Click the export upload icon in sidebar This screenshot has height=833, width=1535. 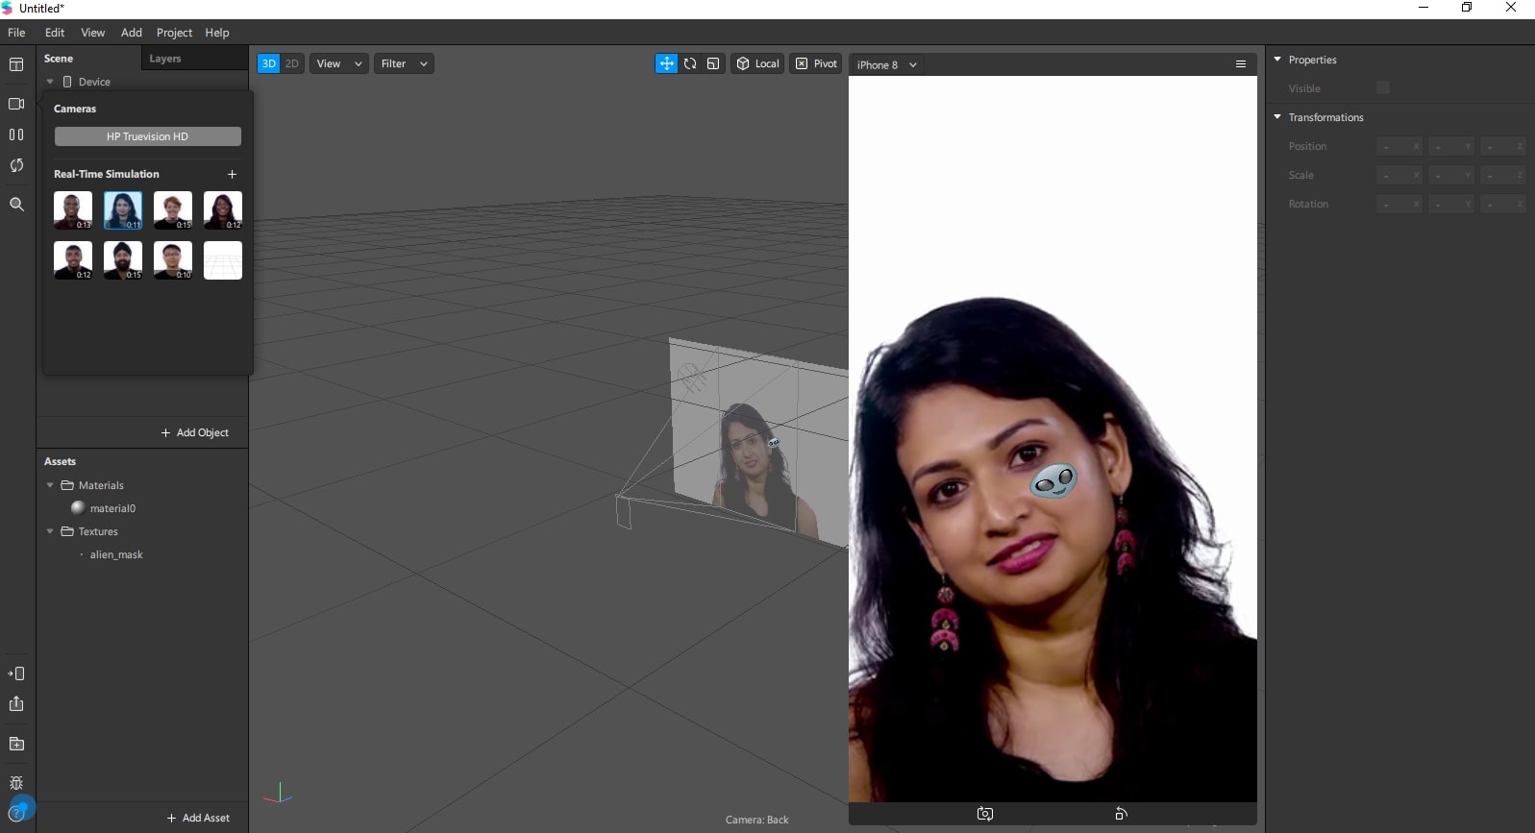pos(16,704)
